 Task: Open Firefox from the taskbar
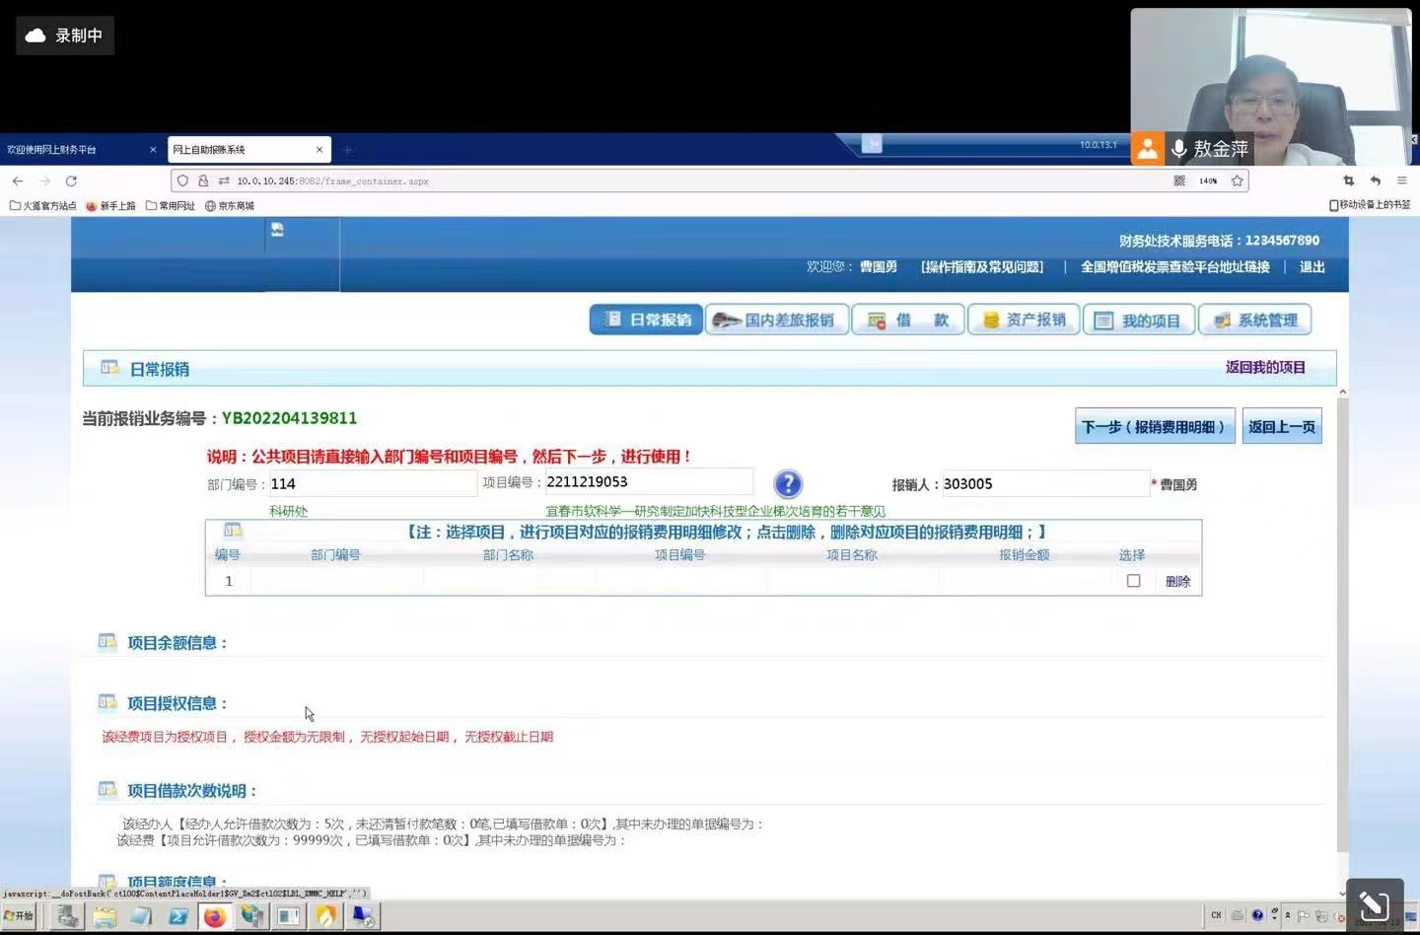tap(215, 917)
